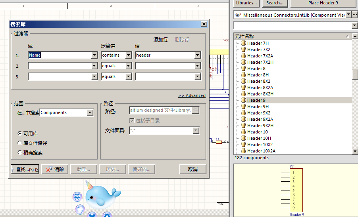Click the narwhal mascot desktop widget

click(102, 195)
